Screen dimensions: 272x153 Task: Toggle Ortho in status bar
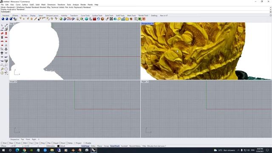[x=93, y=146]
